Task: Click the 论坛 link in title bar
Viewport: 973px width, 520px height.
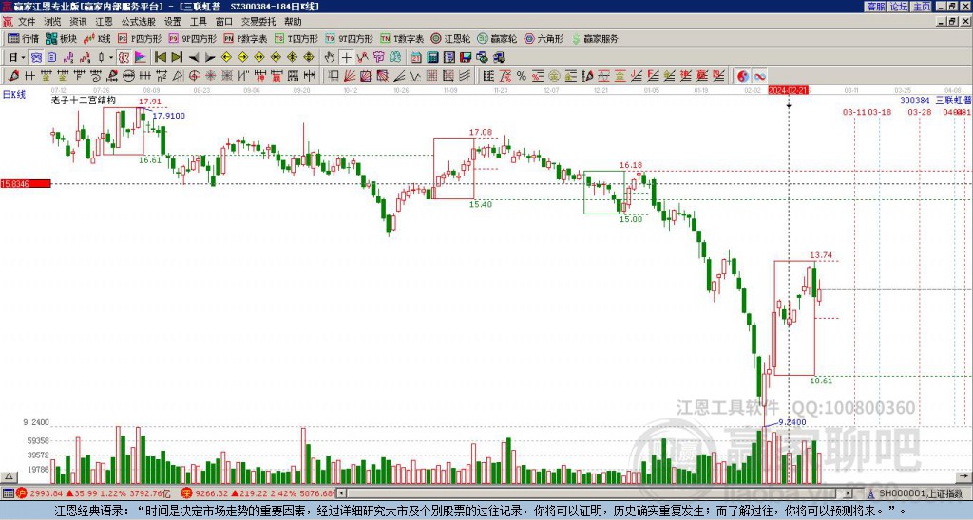Action: [x=899, y=7]
